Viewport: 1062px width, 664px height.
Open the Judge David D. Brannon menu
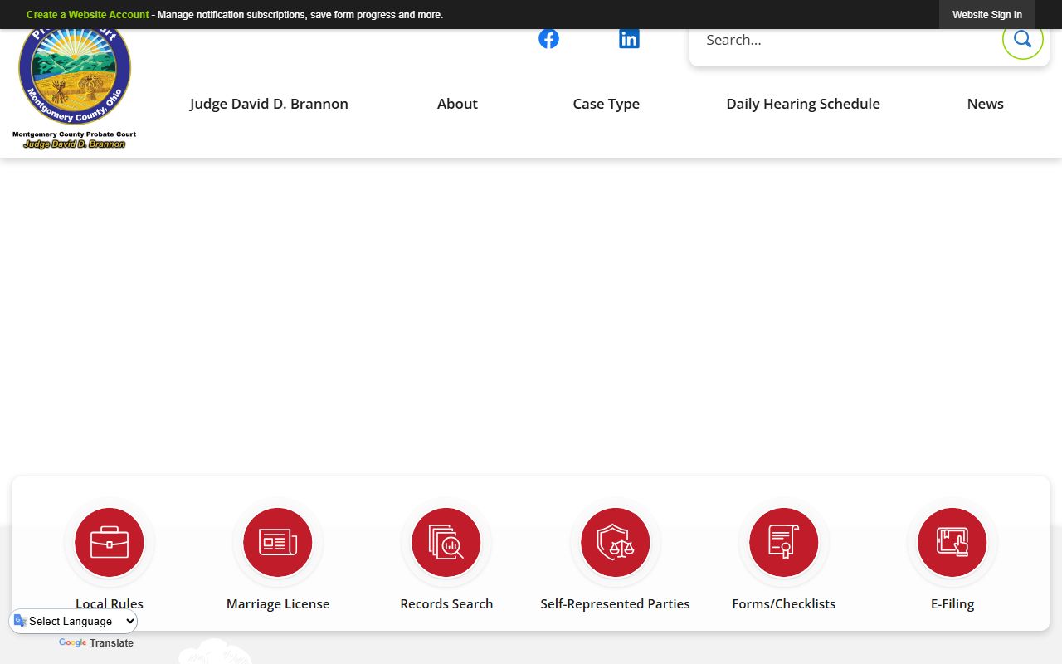(x=269, y=104)
